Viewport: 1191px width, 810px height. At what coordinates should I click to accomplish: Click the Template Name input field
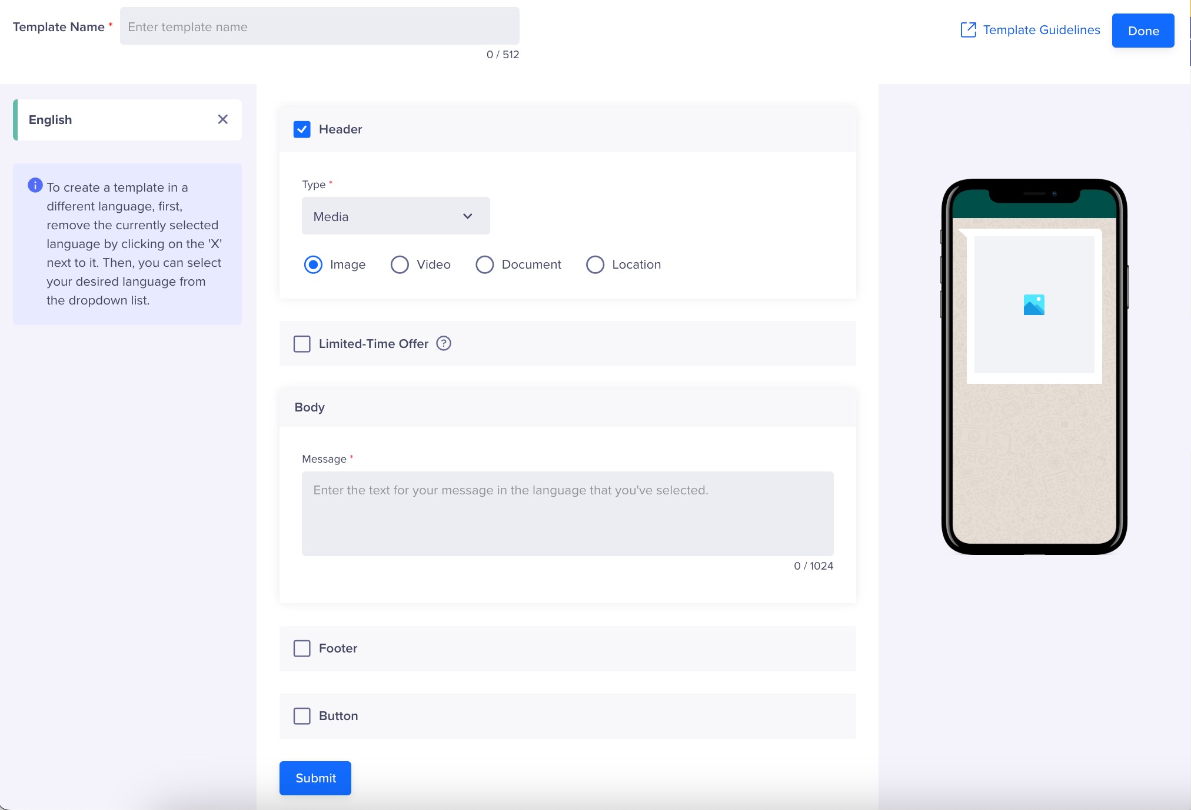point(320,26)
